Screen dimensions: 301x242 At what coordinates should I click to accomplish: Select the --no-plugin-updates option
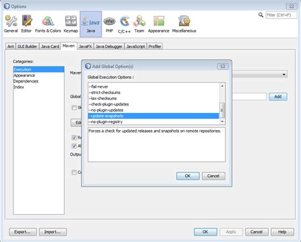(154, 110)
